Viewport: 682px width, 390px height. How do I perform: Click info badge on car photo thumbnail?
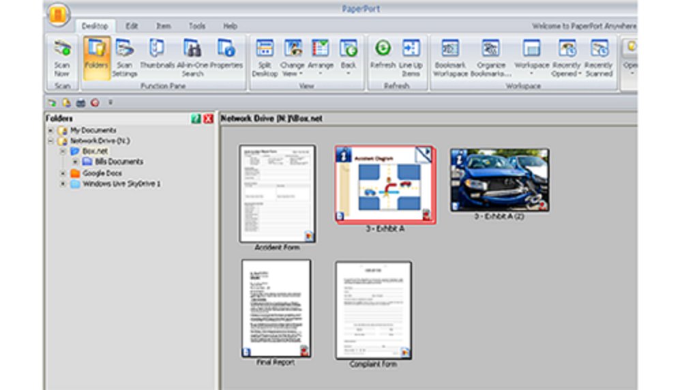pos(459,157)
